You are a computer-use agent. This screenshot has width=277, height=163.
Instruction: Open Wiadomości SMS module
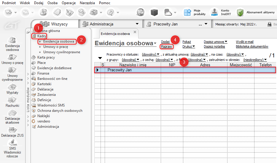pyautogui.click(x=51, y=105)
